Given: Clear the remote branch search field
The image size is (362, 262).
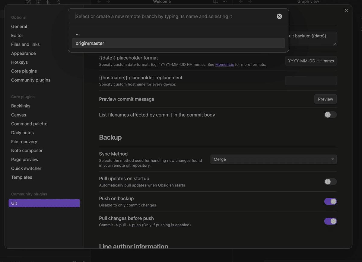Looking at the screenshot, I should (x=279, y=16).
